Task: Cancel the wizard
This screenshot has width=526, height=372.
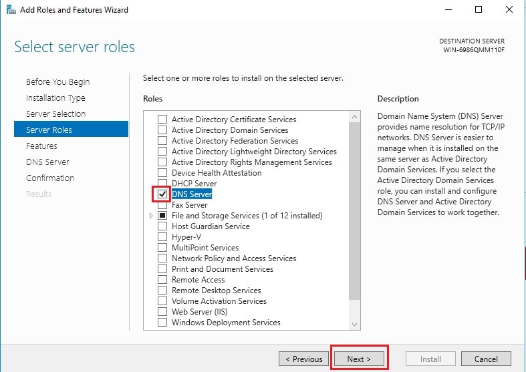Action: pos(486,359)
